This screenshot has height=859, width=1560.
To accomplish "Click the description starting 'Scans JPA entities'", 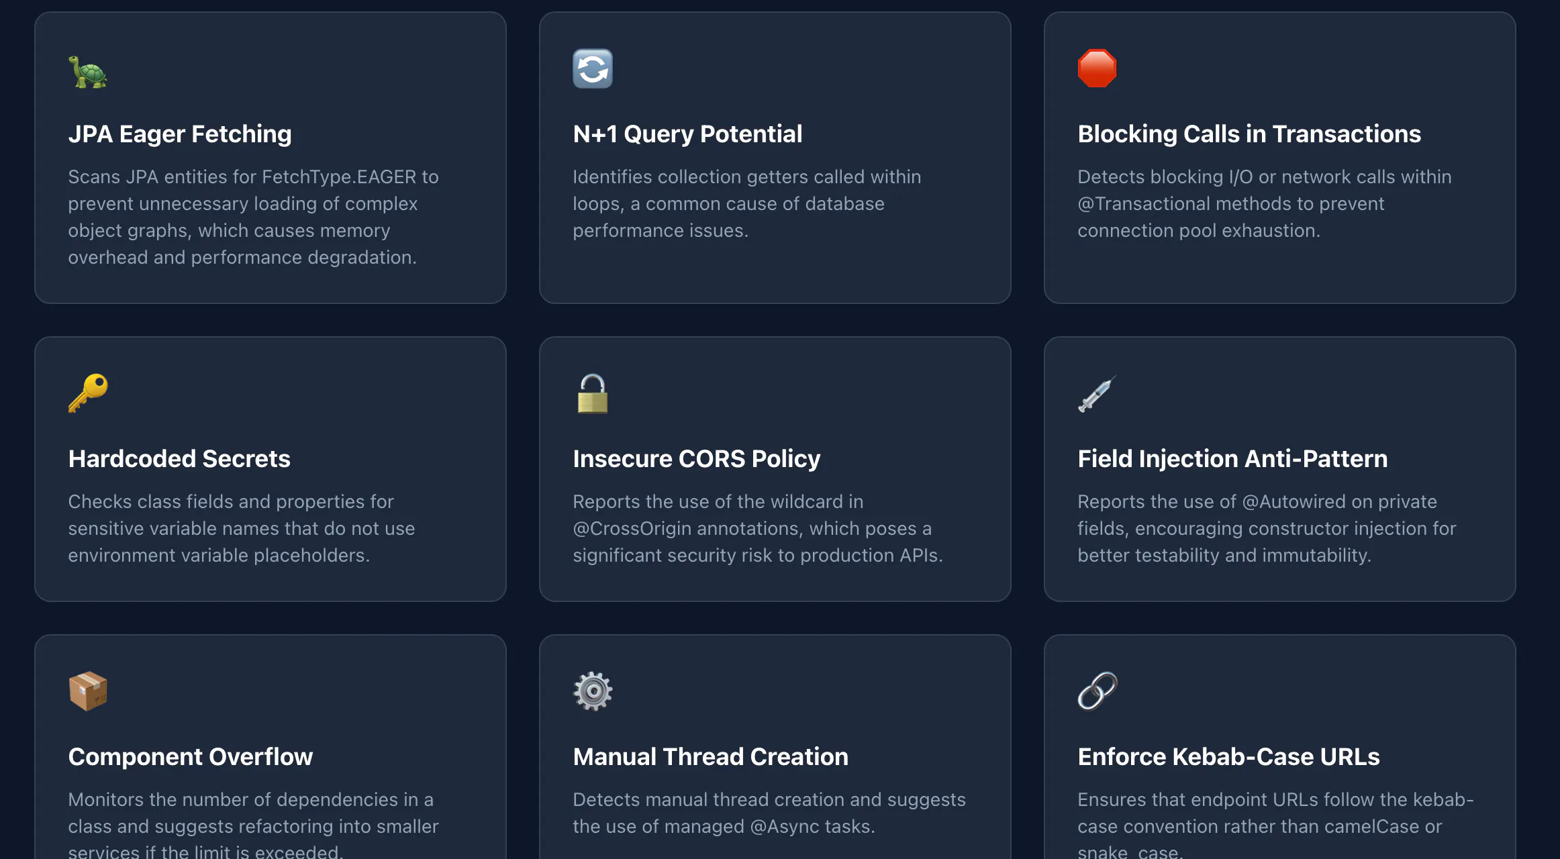I will pyautogui.click(x=254, y=217).
